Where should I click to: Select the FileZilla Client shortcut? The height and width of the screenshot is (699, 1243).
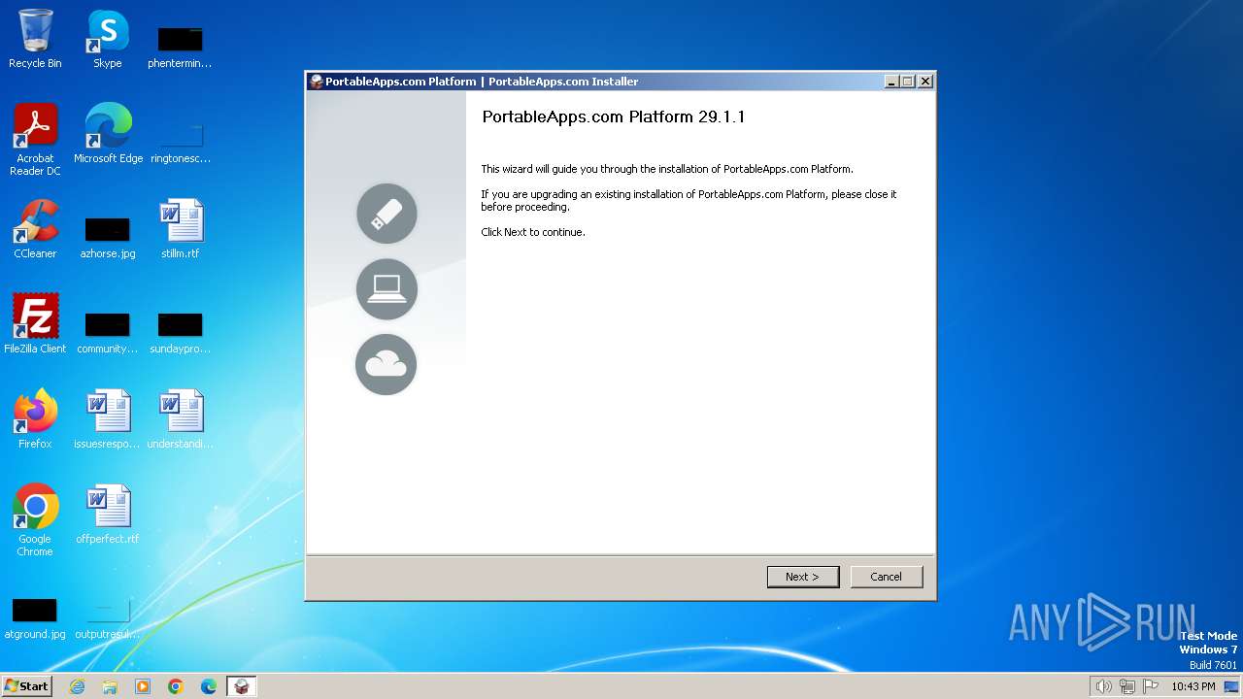pyautogui.click(x=35, y=324)
